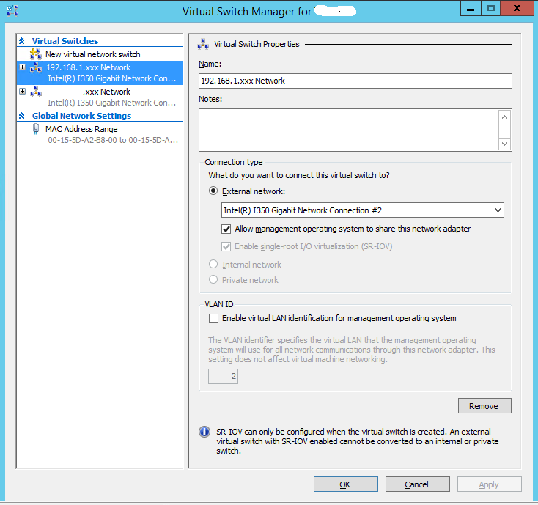Select the External network radio button
The height and width of the screenshot is (505, 538).
(213, 191)
